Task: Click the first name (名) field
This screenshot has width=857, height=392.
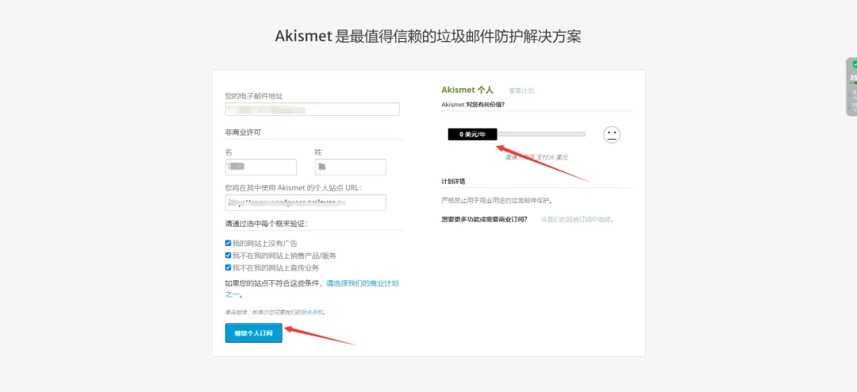Action: click(261, 167)
